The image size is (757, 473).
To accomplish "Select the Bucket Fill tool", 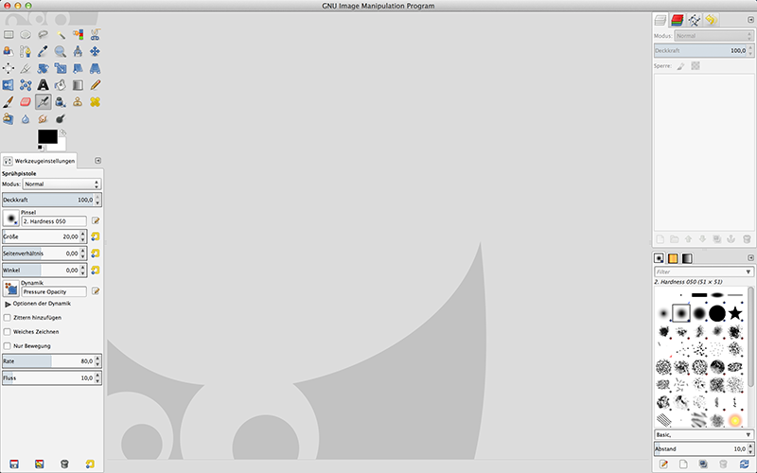I will tap(61, 85).
